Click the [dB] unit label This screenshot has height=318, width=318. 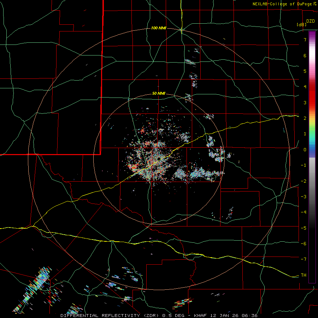(301, 24)
